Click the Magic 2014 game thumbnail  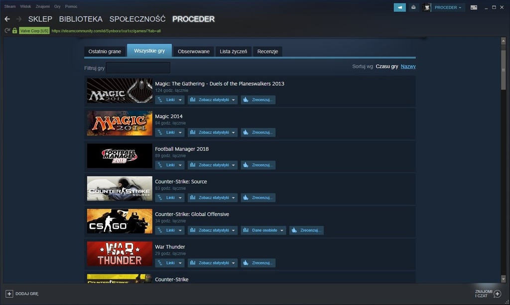coord(120,124)
